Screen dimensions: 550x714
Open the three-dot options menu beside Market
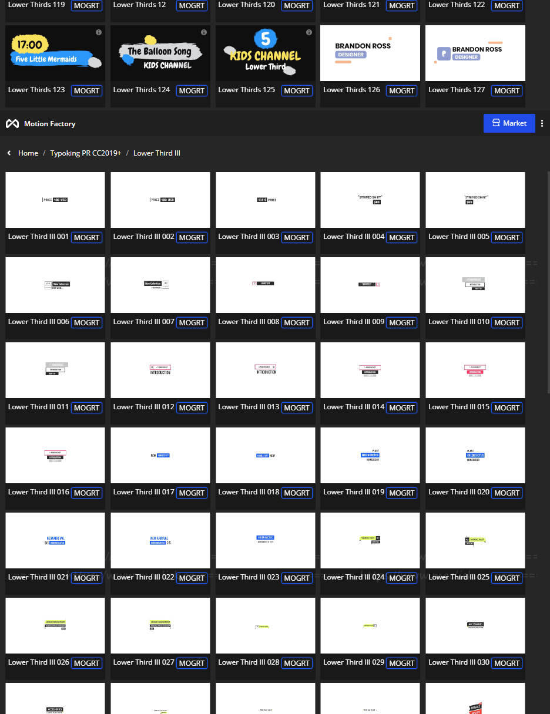point(542,123)
